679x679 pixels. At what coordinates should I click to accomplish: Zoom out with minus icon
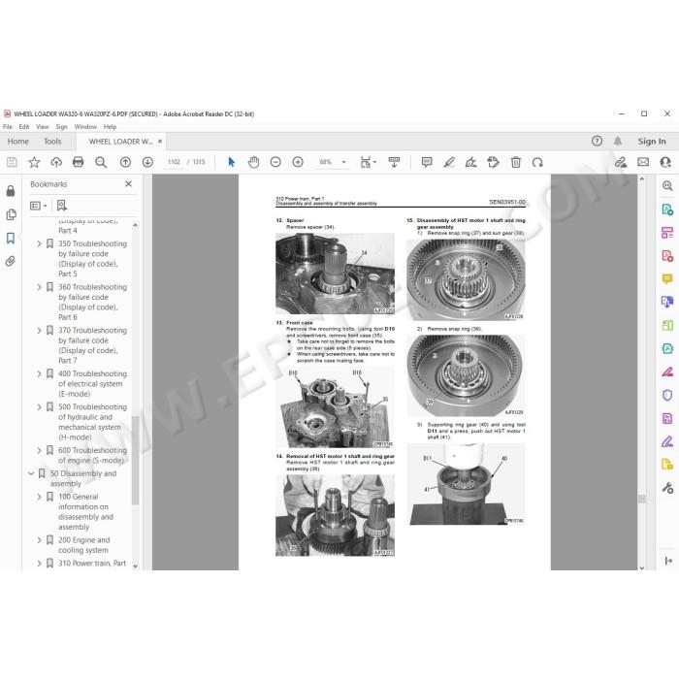coord(275,162)
